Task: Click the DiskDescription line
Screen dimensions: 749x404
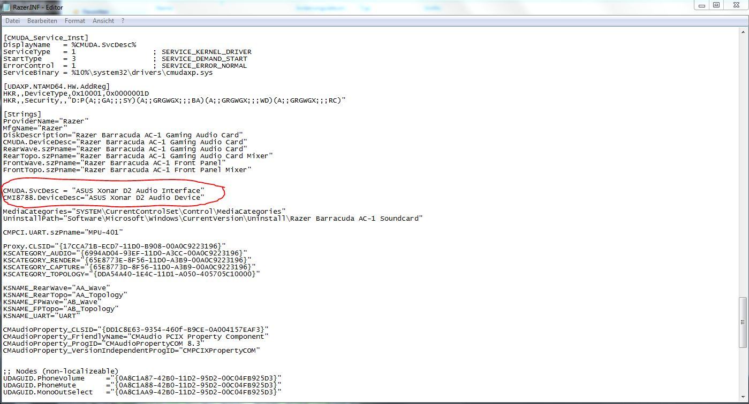Action: (123, 135)
